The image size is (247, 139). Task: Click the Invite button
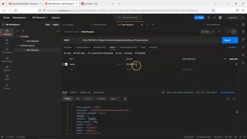(x=199, y=17)
